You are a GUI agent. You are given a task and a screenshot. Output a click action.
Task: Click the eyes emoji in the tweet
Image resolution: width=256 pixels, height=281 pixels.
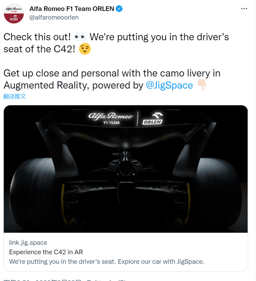(80, 37)
